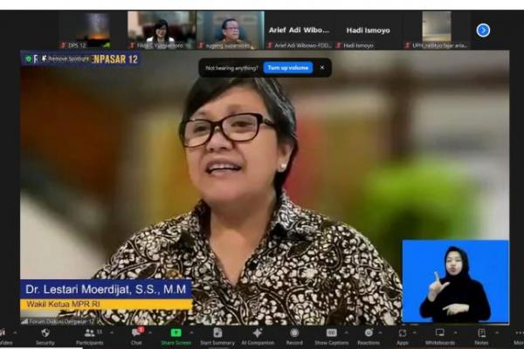Expand the Show Captions options caret
This screenshot has height=349, width=524.
[346, 332]
